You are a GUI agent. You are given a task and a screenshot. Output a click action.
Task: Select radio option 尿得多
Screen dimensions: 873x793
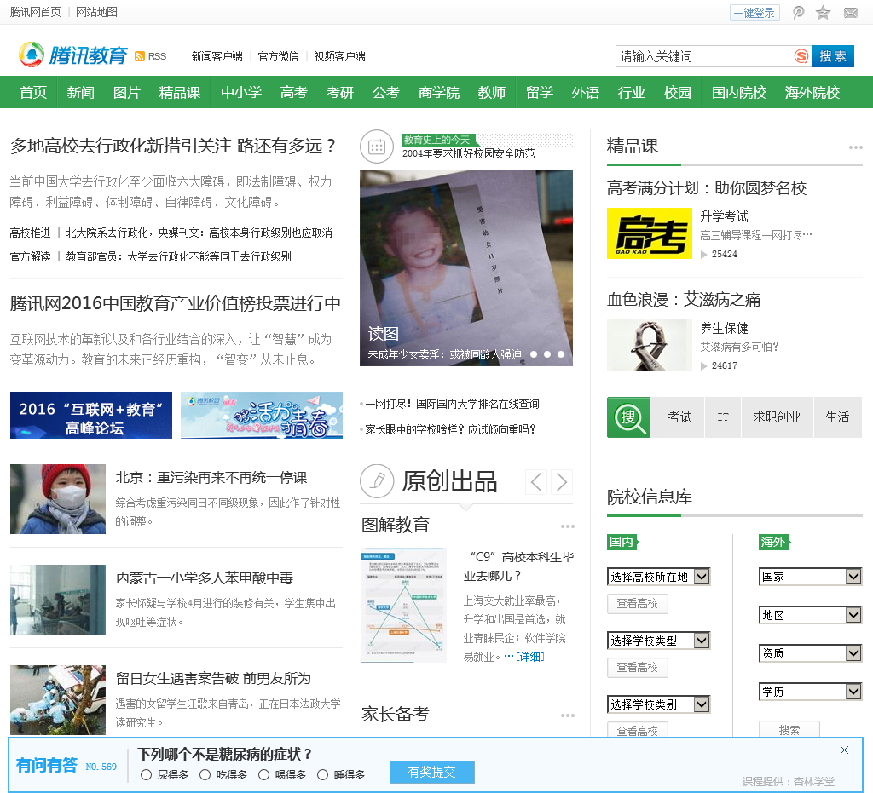pos(147,774)
